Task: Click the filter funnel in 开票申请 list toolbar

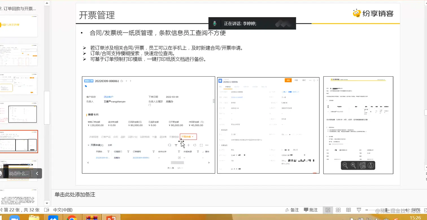Action: pyautogui.click(x=176, y=145)
